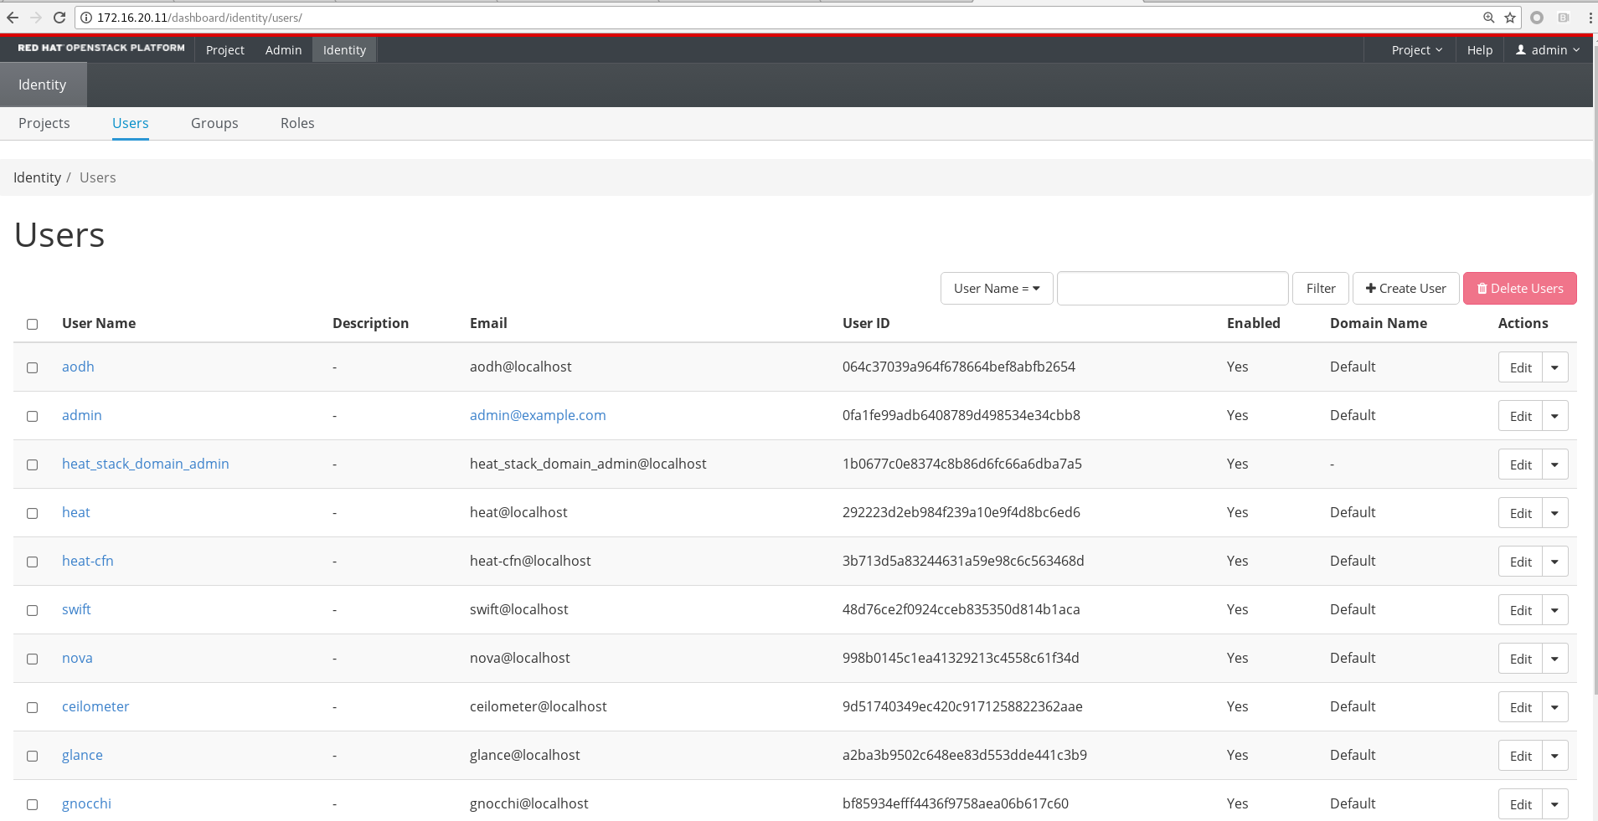Expand actions dropdown for gnocchi

coord(1554,804)
